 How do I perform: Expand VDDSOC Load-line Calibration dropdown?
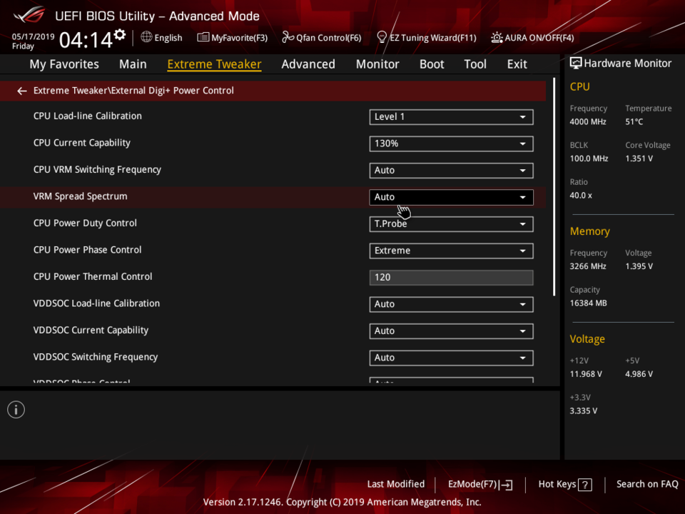(451, 304)
